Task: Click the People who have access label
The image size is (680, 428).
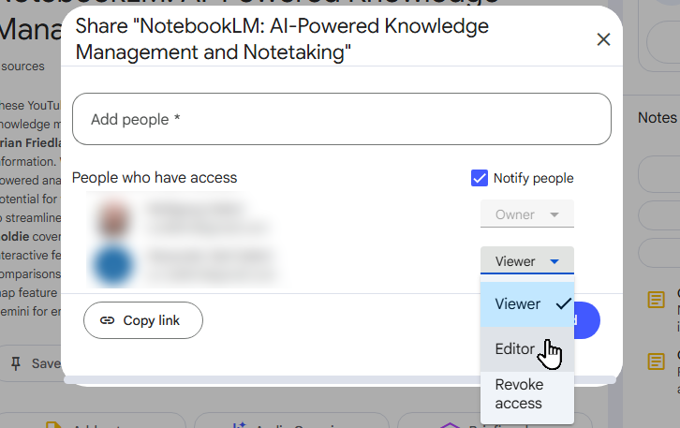Action: point(155,178)
